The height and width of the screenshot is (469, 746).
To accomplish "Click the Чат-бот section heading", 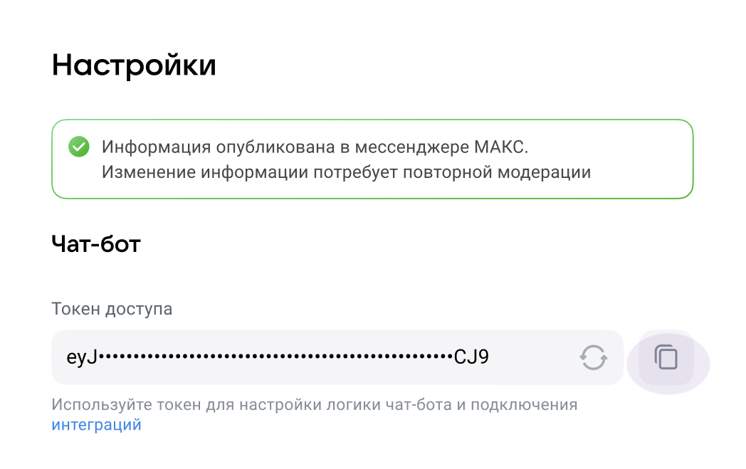I will pos(96,244).
